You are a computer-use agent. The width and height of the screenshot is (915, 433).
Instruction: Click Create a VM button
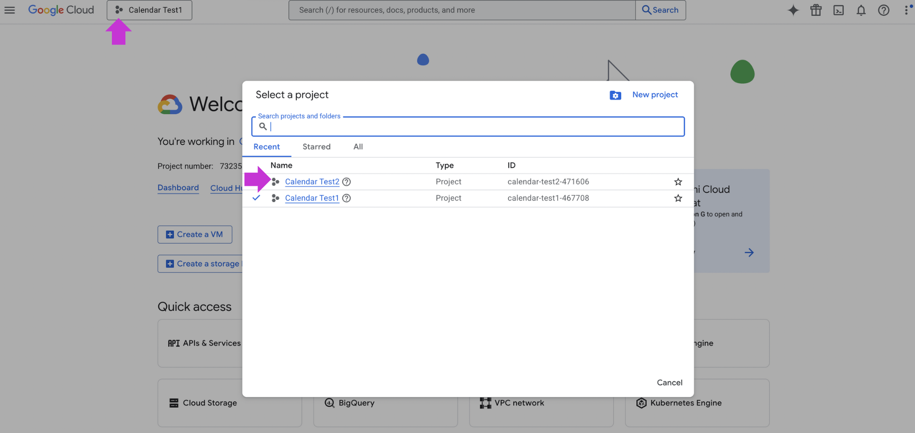(195, 235)
